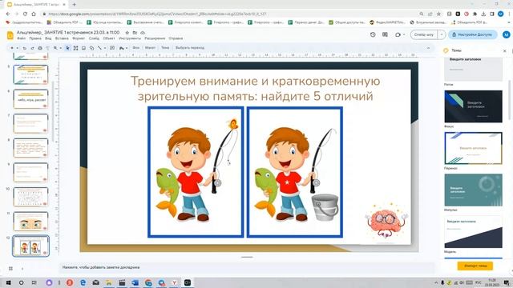Image resolution: width=513 pixels, height=288 pixels.
Task: Open the Инструменты menu
Action: tap(130, 38)
